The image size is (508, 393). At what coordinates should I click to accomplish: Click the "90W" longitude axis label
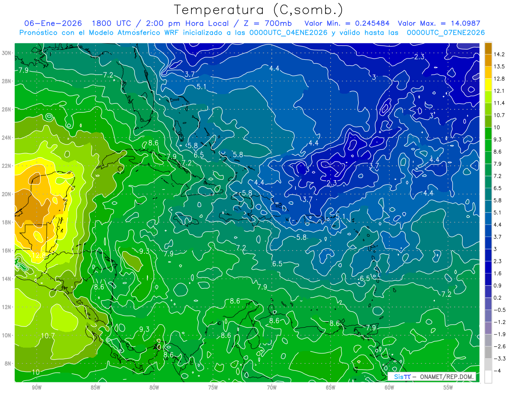36,387
